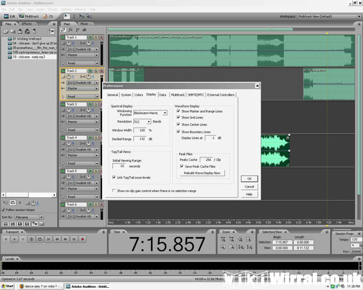Click the Rewind transport button
The height and width of the screenshot is (290, 363).
(x=57, y=239)
